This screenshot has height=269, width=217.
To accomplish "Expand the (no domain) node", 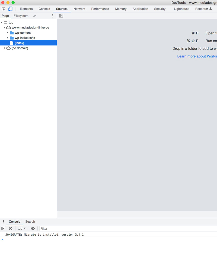I will tap(4, 48).
